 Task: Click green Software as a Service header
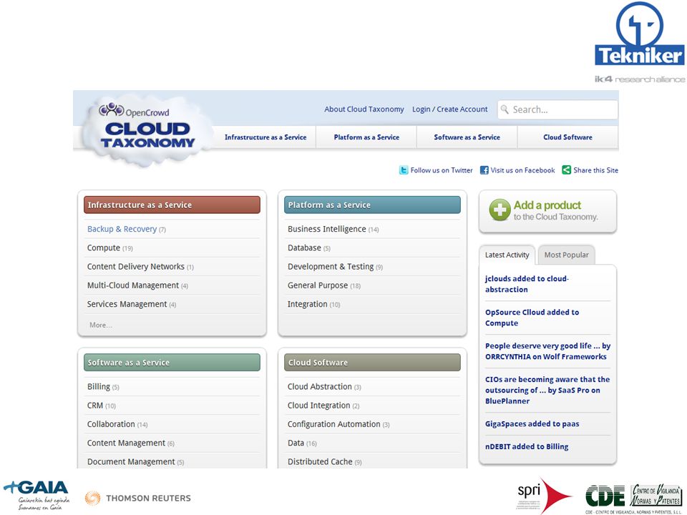172,363
